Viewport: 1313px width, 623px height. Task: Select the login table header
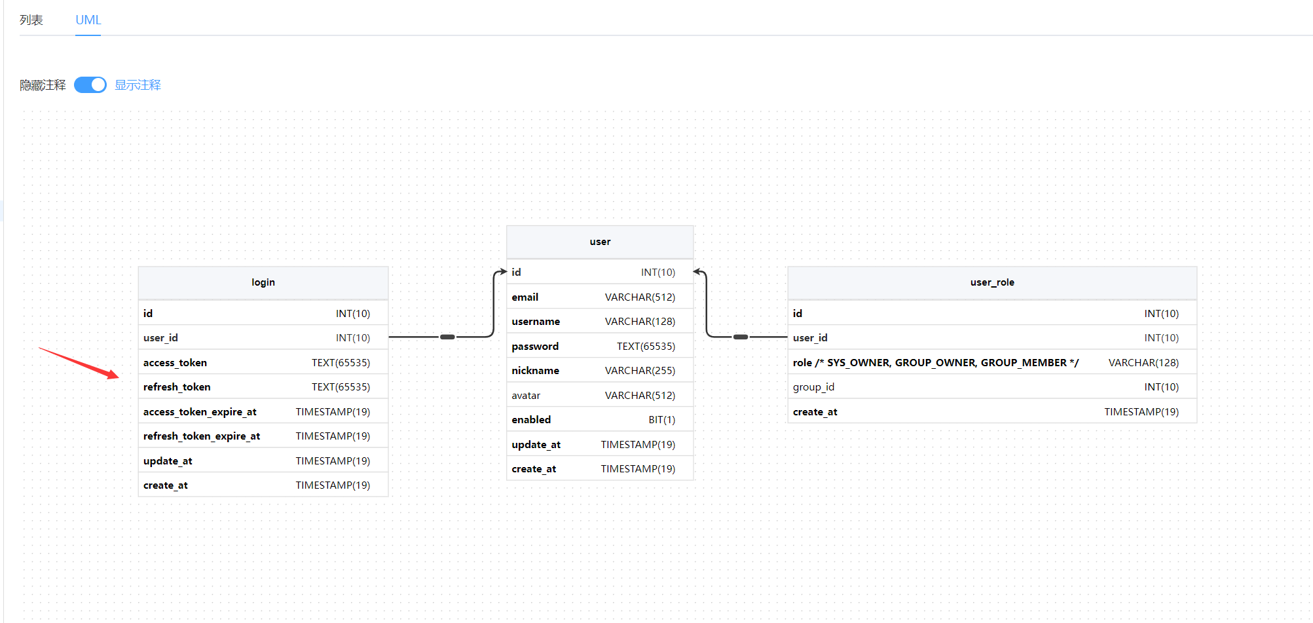pyautogui.click(x=263, y=282)
